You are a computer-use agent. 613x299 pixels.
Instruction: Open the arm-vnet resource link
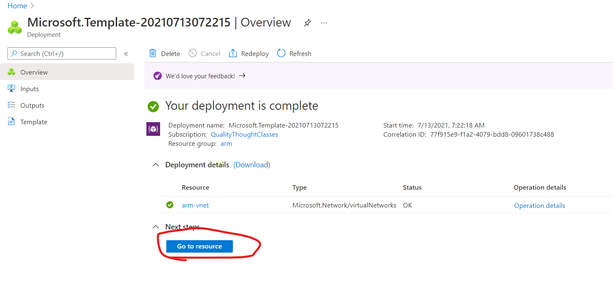[x=195, y=205]
